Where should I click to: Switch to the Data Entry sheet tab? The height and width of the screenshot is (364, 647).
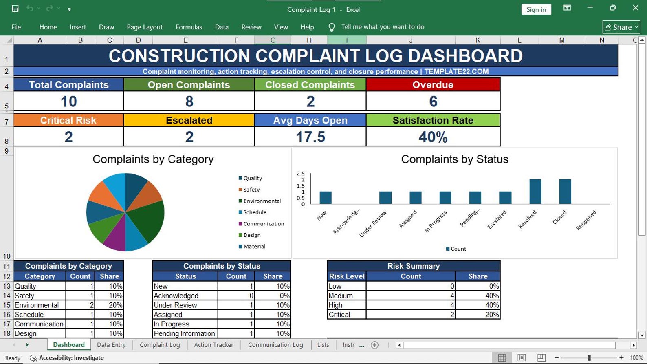coord(111,345)
